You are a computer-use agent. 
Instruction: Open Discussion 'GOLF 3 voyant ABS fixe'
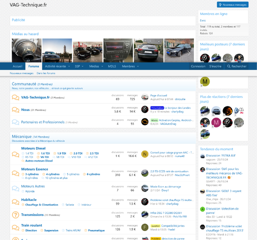click(223, 193)
